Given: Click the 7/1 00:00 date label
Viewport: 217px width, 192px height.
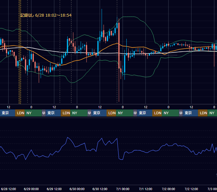Looking at the screenshot, I should click(123, 189).
